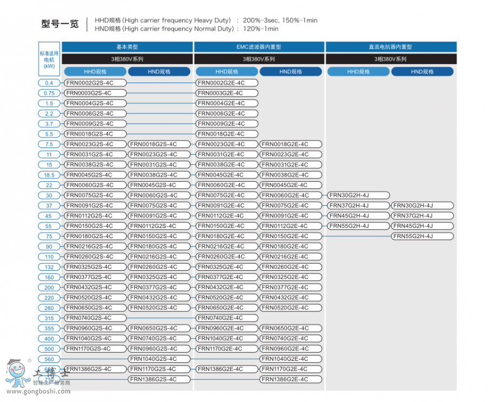
Task: Click model FRN0009G2E-4C
Action: (227, 124)
